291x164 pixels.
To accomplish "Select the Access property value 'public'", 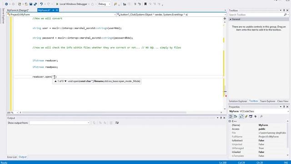I will click(262, 129).
